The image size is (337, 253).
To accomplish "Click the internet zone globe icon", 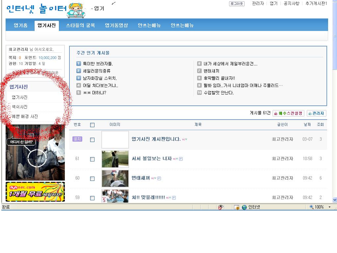I will click(x=244, y=207).
